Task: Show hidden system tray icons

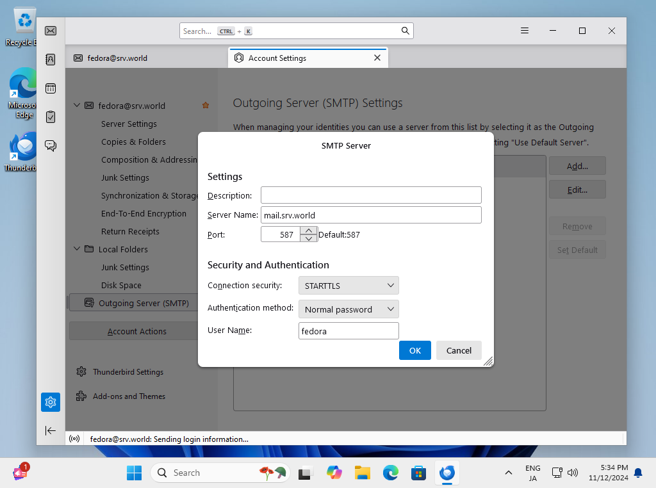Action: [x=508, y=473]
